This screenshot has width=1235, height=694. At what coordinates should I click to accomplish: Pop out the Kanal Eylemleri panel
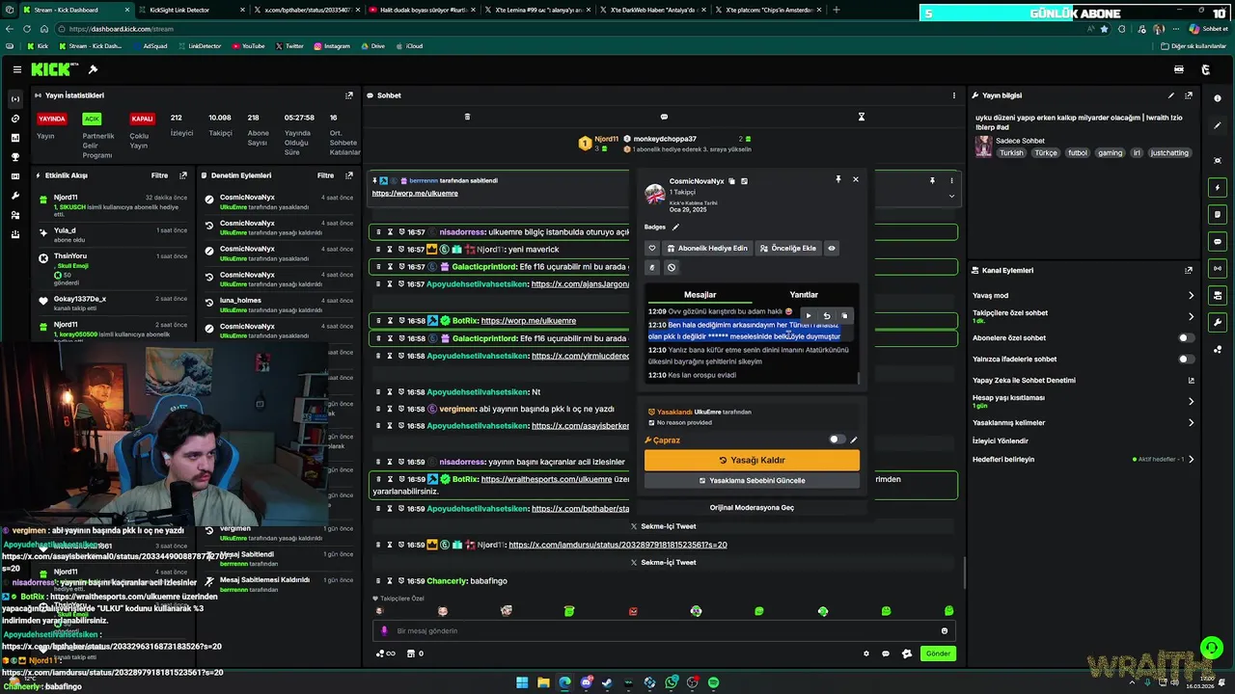[x=1189, y=271]
